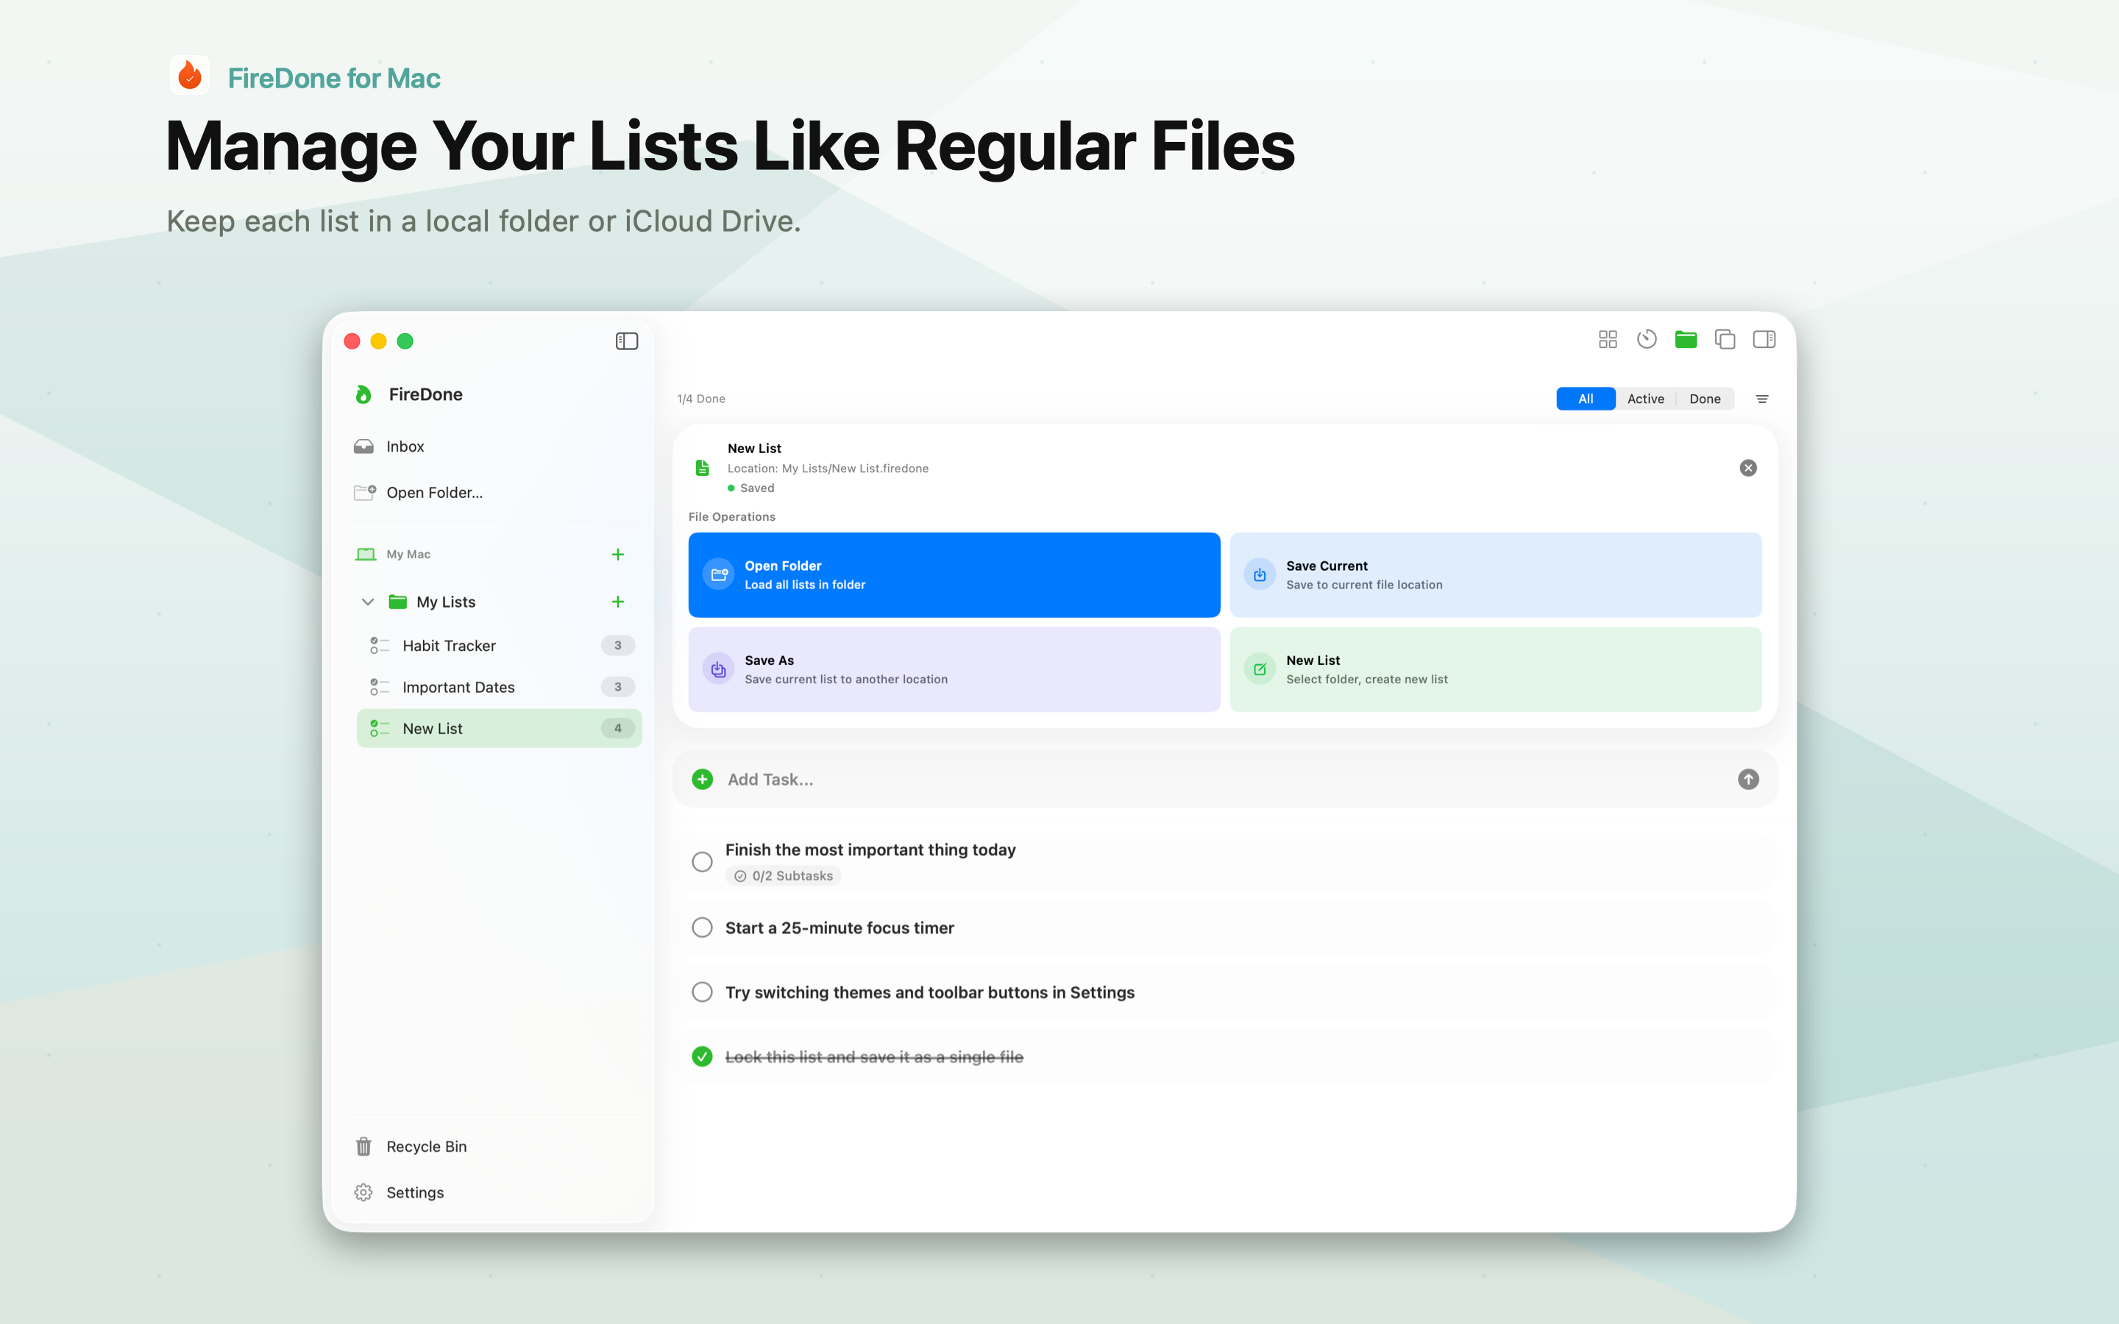
Task: Open the Settings gear icon
Action: click(363, 1192)
